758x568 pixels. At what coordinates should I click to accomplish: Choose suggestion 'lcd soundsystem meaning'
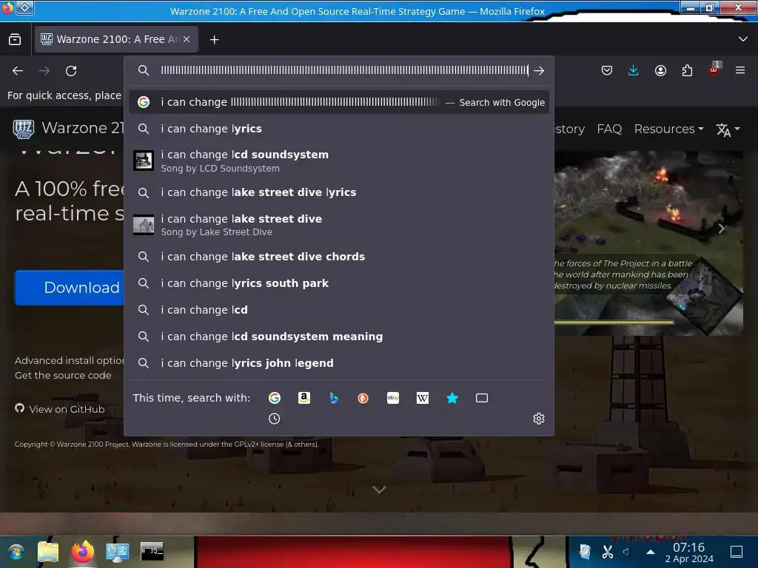pos(339,337)
